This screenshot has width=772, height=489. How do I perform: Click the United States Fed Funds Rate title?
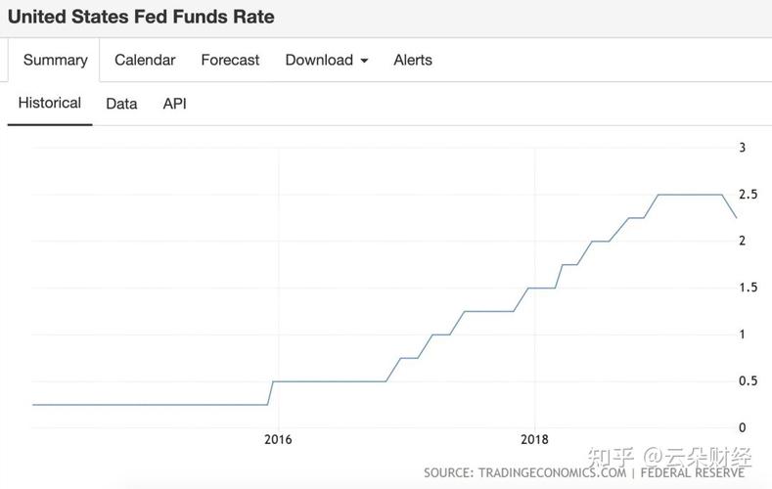click(x=141, y=17)
